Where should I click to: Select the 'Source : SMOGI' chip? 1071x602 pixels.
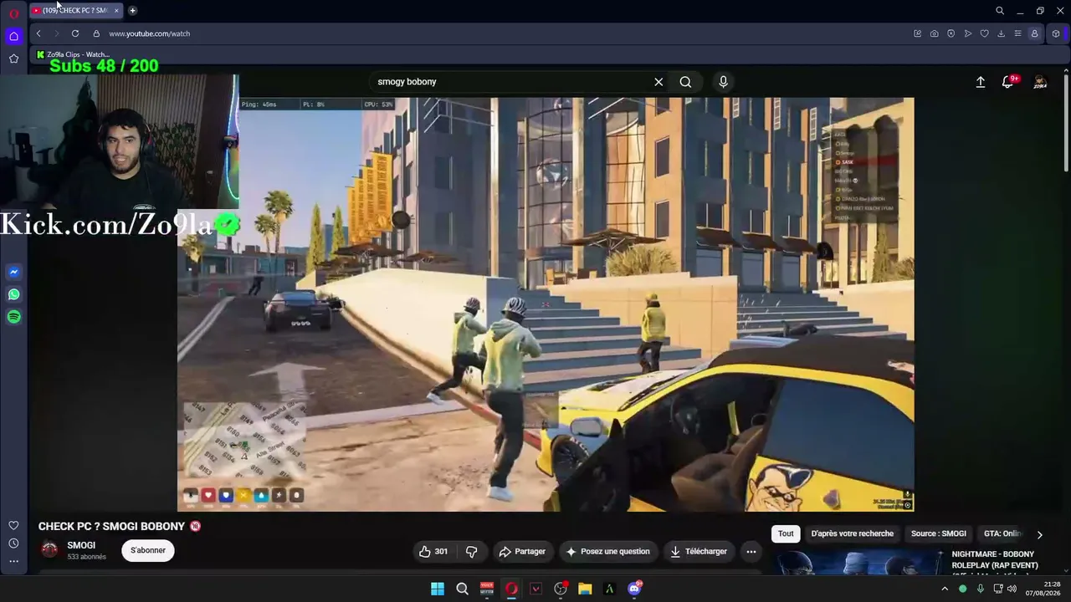[x=939, y=533]
